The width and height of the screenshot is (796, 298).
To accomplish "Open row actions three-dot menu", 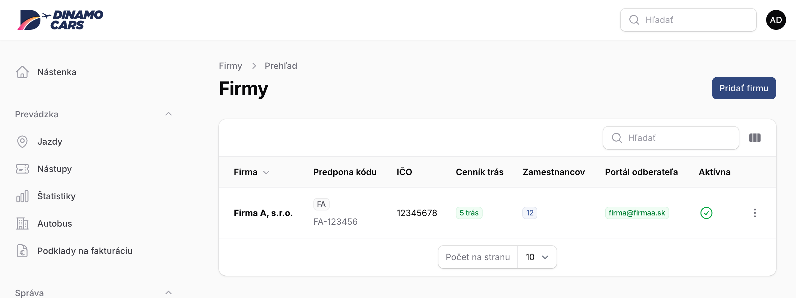I will tap(755, 213).
